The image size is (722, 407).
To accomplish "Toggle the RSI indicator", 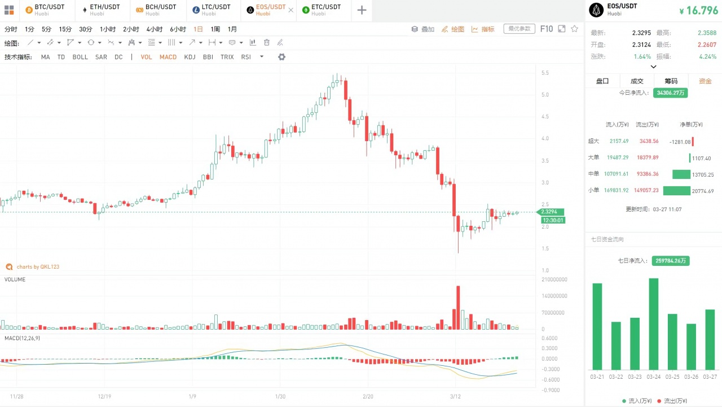I will pos(246,57).
